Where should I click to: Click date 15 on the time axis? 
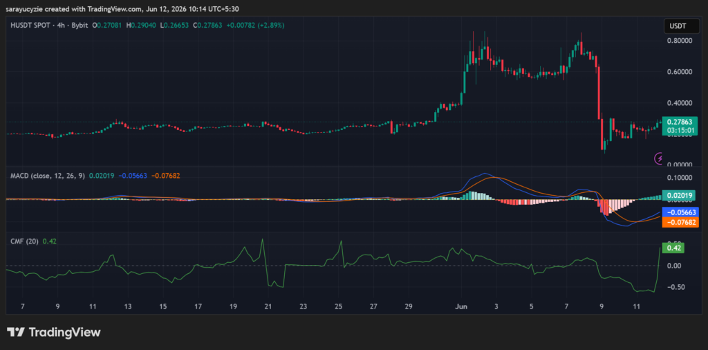pyautogui.click(x=162, y=306)
